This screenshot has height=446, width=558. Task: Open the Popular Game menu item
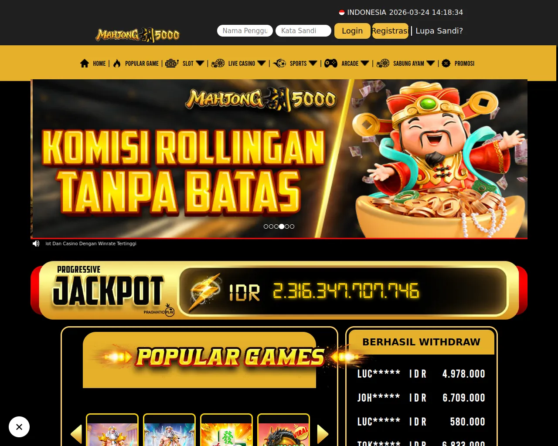[142, 63]
